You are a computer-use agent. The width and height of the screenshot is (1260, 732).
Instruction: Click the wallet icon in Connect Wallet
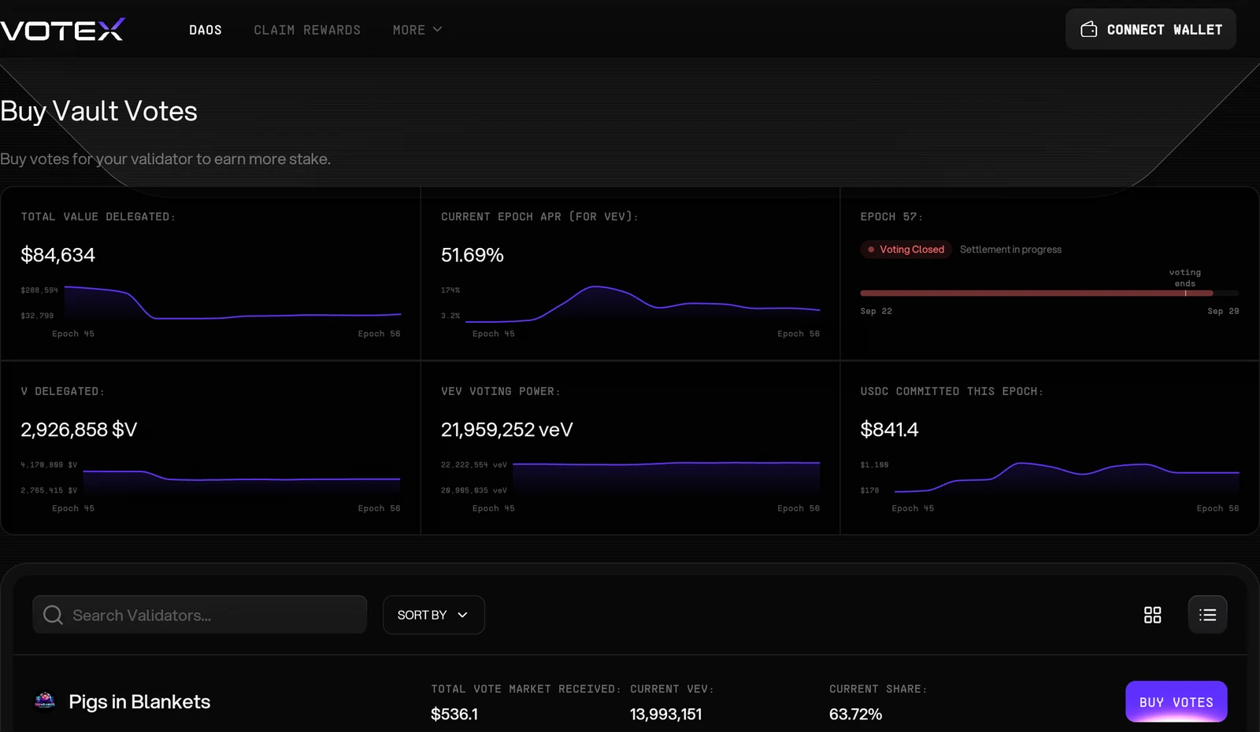tap(1089, 30)
